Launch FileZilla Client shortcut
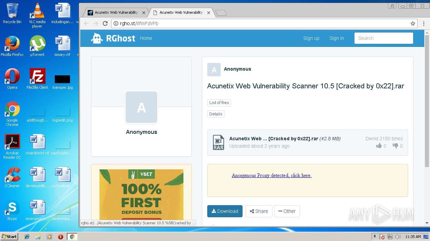Screen dimensions: 430x241 pos(37,79)
